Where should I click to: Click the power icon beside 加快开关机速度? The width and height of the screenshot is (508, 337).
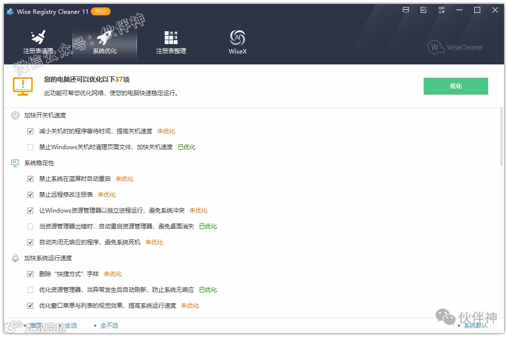click(x=15, y=115)
